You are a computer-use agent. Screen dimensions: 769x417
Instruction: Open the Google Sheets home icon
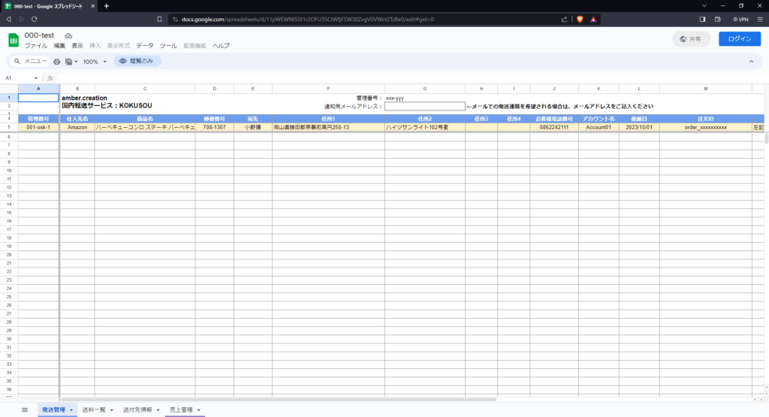coord(14,40)
